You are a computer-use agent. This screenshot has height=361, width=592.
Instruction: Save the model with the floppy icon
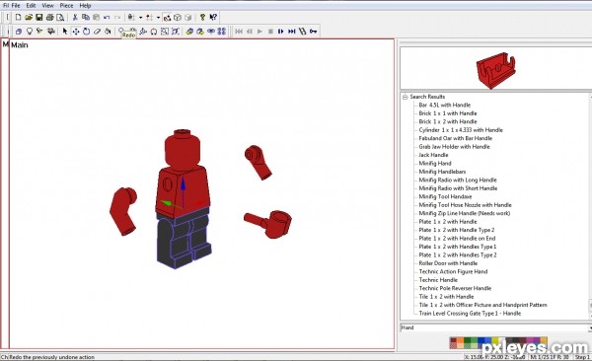tap(38, 18)
